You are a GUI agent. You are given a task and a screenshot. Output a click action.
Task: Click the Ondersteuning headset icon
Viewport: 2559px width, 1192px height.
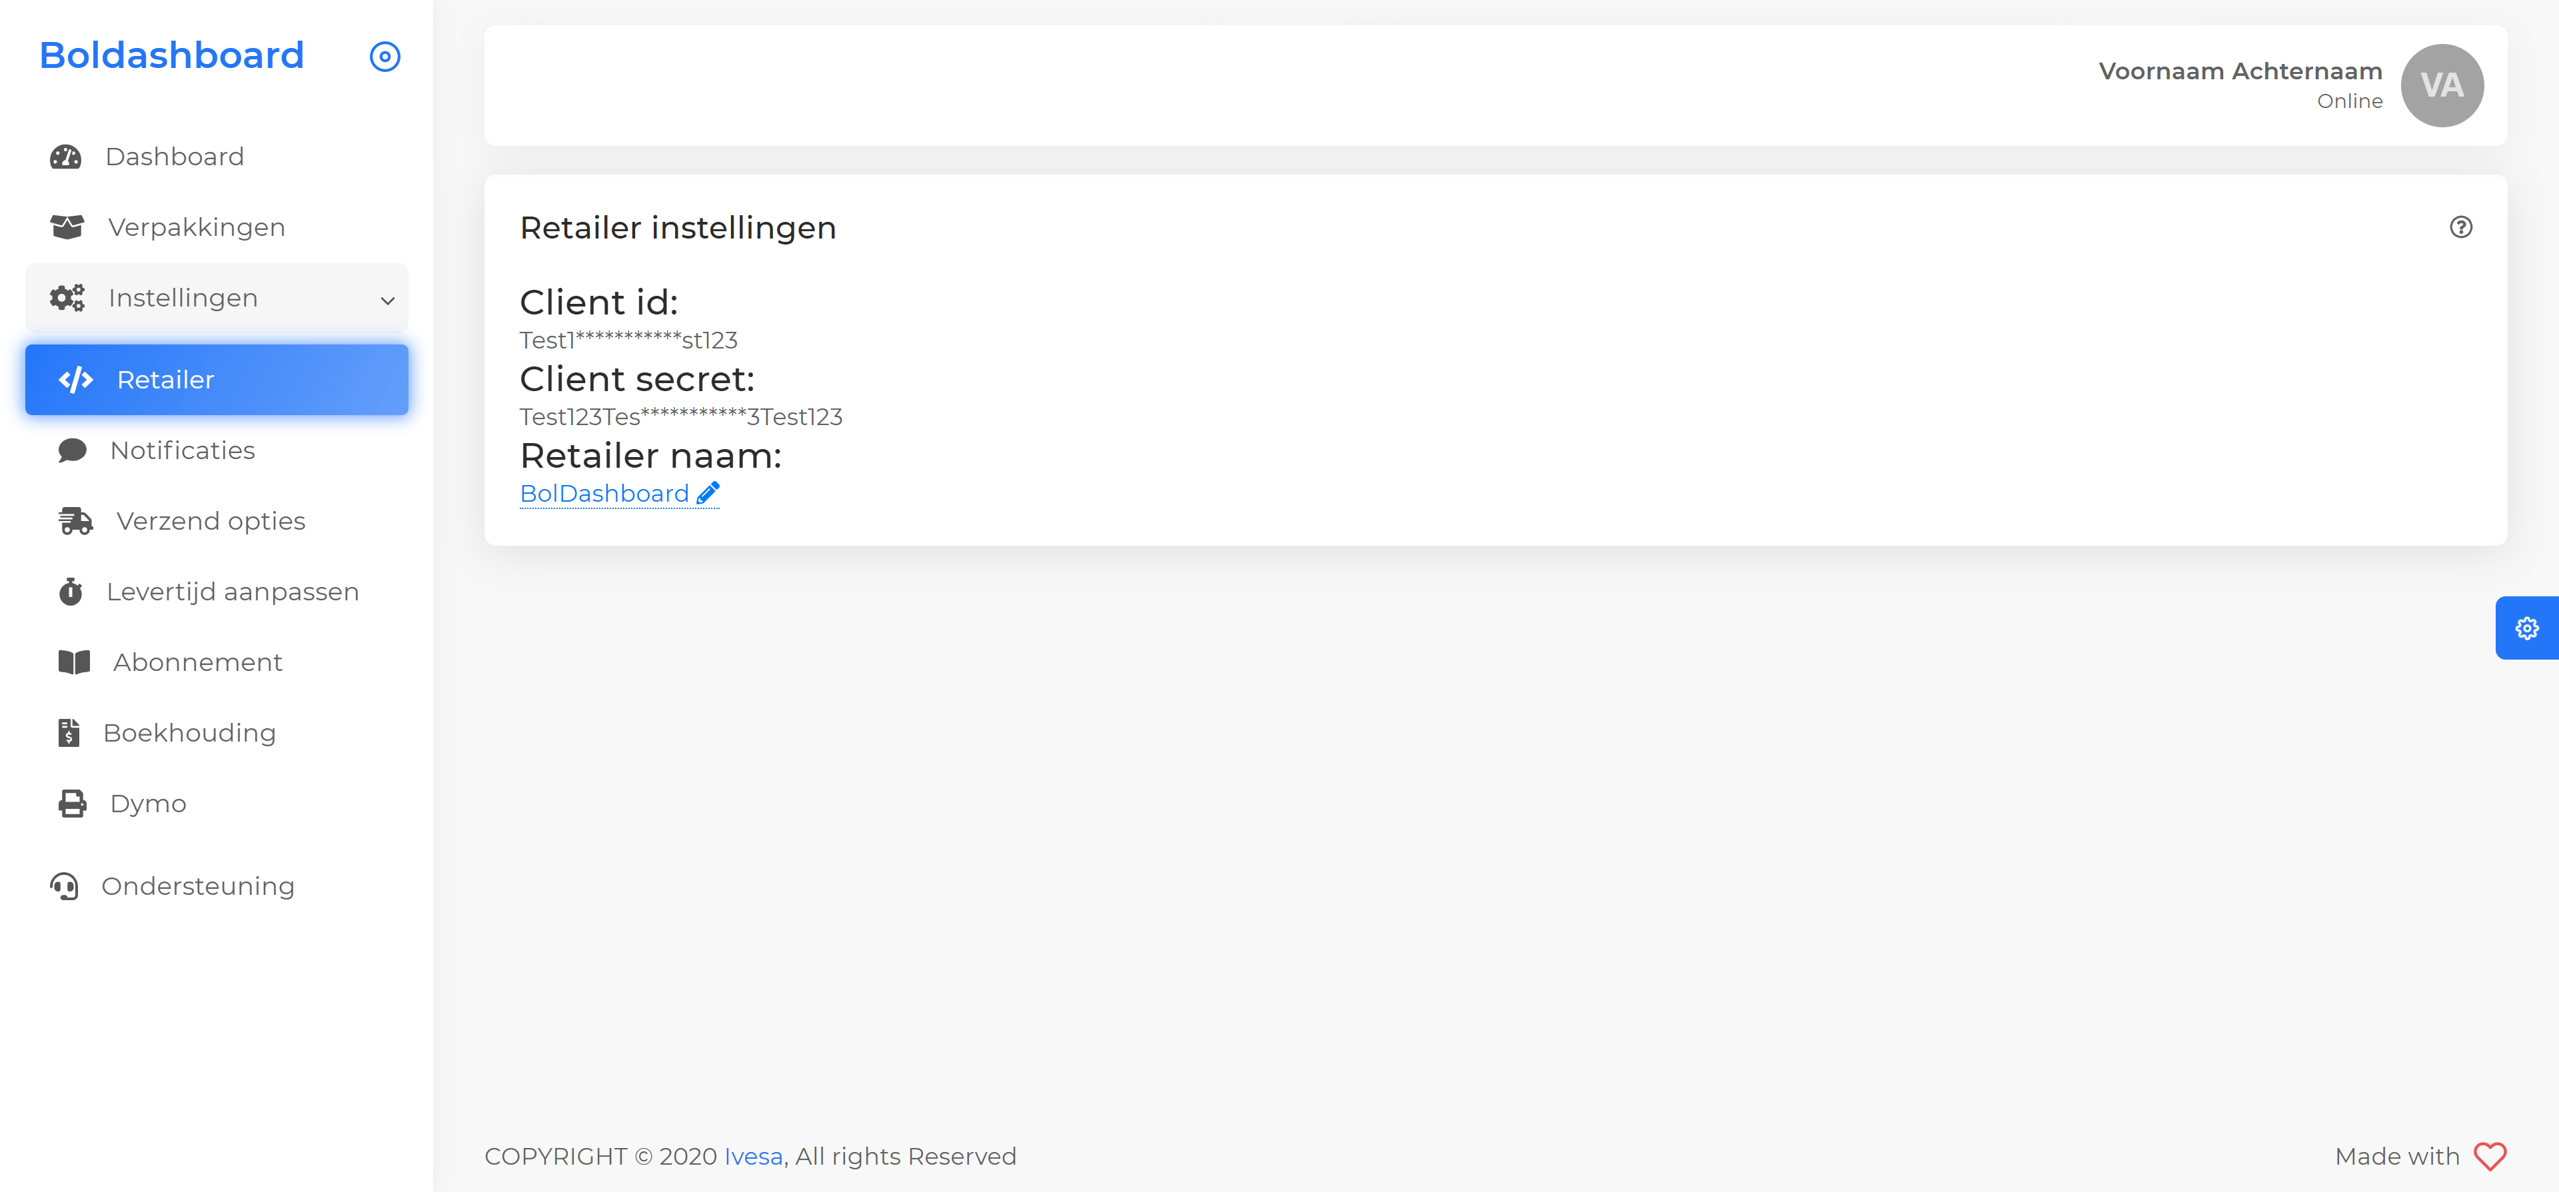(65, 886)
